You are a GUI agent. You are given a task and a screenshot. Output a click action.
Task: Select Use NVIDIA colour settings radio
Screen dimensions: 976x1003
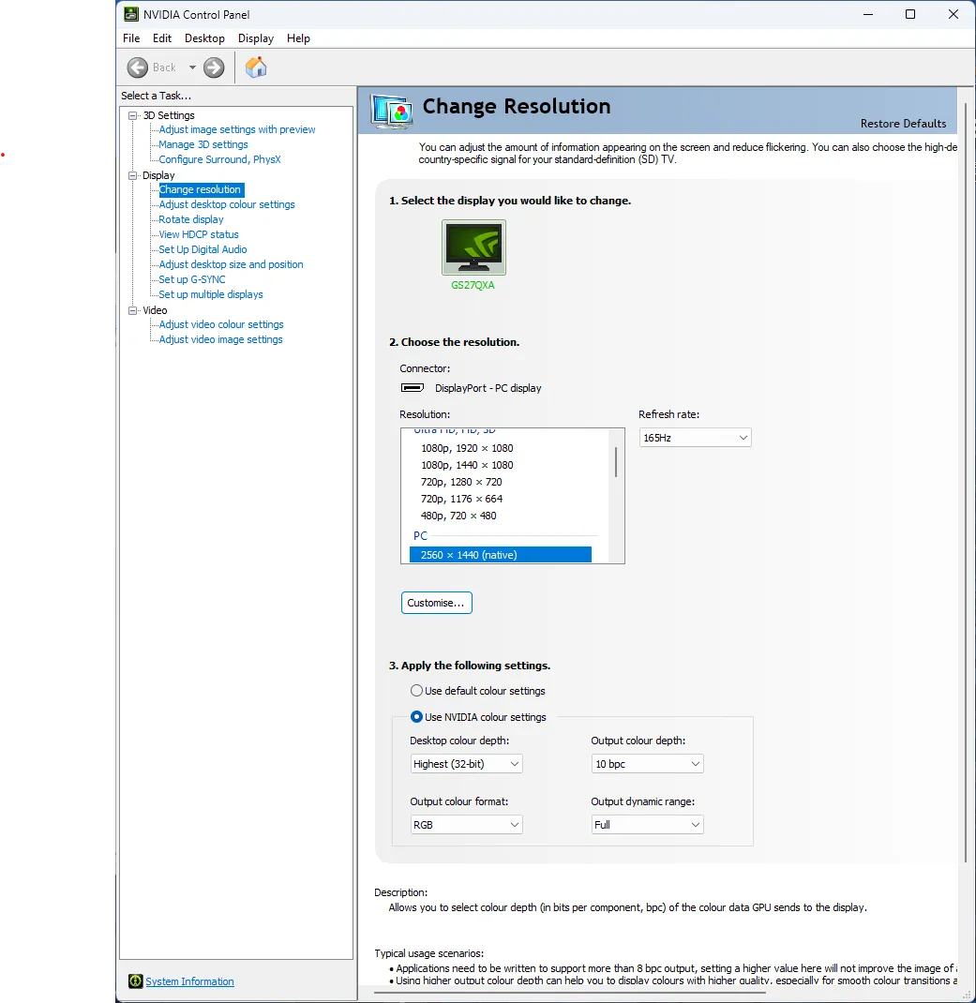click(x=416, y=717)
